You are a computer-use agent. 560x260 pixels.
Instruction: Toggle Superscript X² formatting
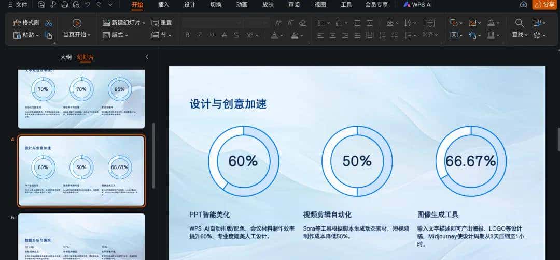click(x=250, y=35)
